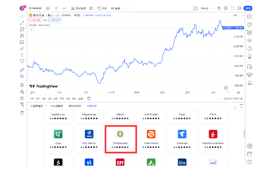Image resolution: width=271 pixels, height=171 pixels.
Task: Click the redo arrow
Action: click(133, 8)
